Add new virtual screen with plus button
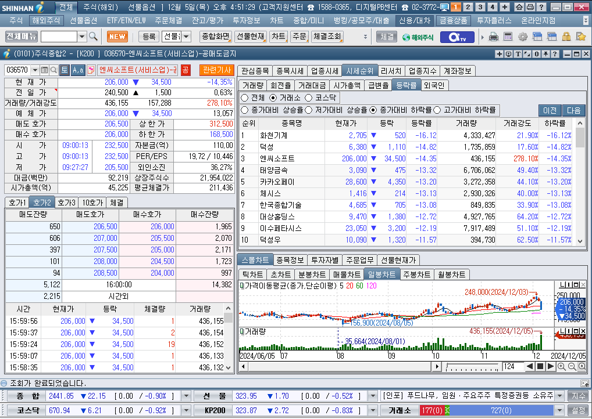 click(x=504, y=7)
